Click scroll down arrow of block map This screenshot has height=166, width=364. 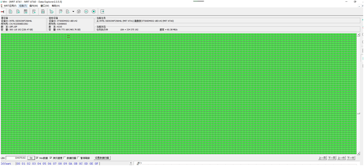359,153
